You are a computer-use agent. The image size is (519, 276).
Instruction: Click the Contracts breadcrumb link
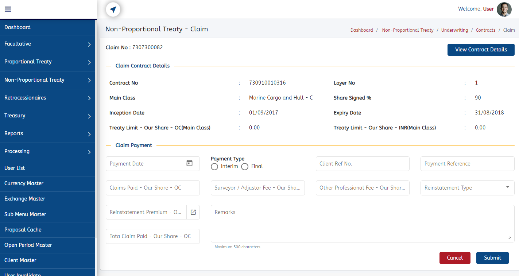coord(485,30)
